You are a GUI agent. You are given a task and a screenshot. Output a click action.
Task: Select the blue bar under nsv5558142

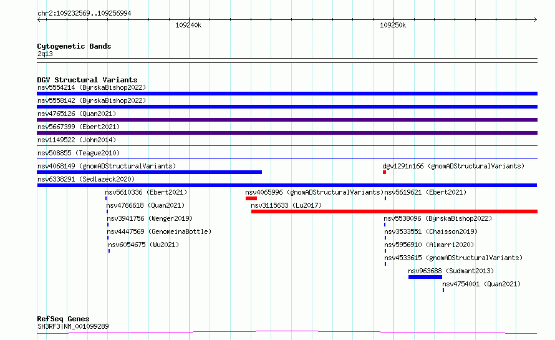(287, 107)
